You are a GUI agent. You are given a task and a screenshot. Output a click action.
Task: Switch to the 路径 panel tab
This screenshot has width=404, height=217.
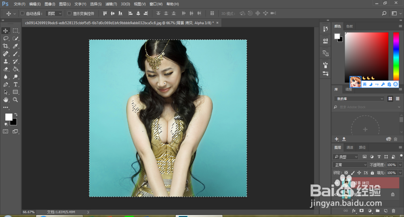[362, 147]
